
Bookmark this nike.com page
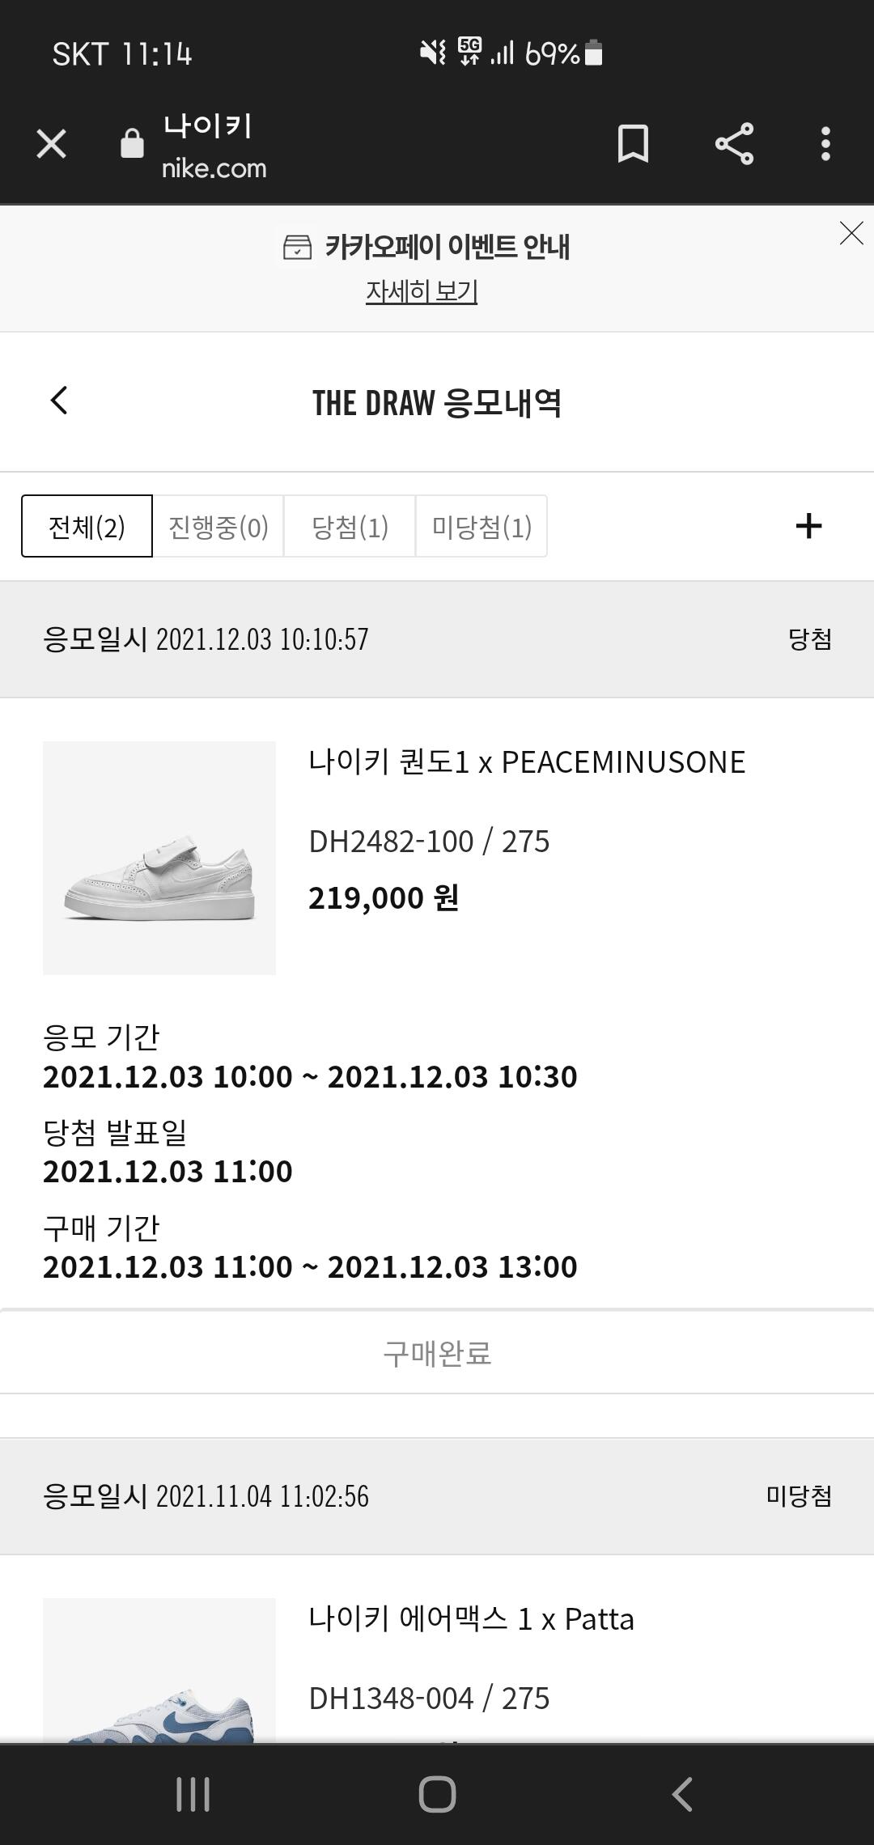click(x=633, y=144)
